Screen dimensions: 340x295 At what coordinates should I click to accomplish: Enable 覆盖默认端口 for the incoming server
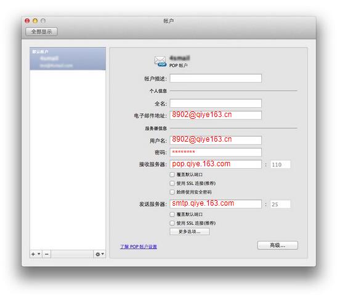pos(172,174)
